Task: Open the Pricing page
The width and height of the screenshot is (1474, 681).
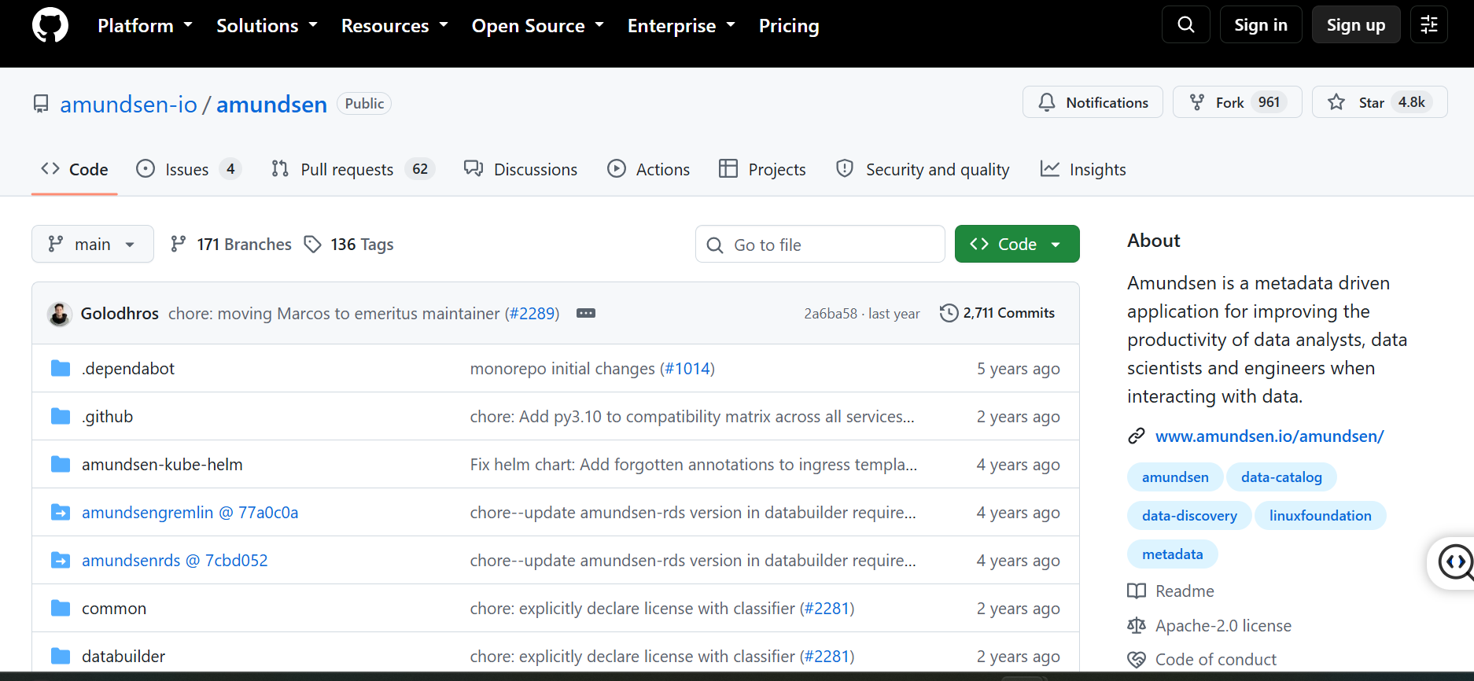Action: pyautogui.click(x=789, y=25)
